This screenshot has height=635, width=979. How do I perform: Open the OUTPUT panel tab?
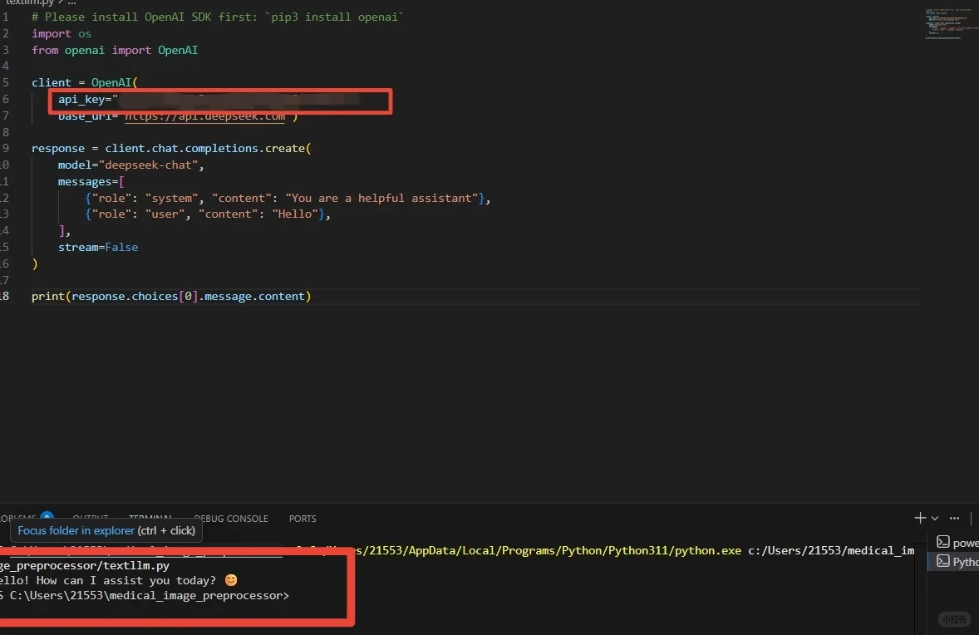[91, 519]
